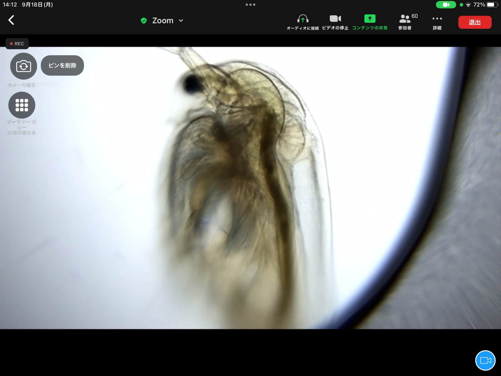
Task: Click the REC recording indicator
Action: click(x=17, y=44)
